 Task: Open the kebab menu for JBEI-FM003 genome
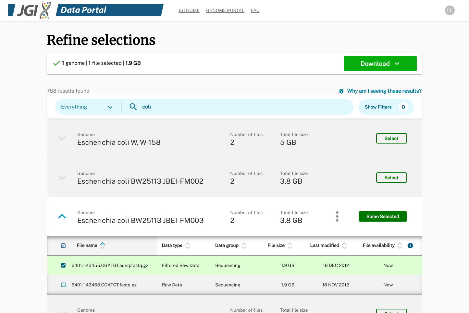337,216
